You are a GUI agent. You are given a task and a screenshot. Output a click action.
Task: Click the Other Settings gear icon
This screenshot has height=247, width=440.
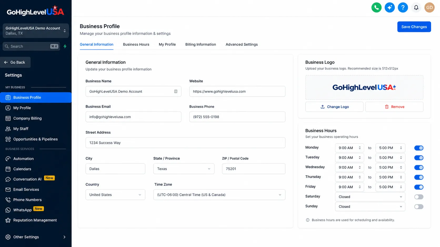[8, 237]
